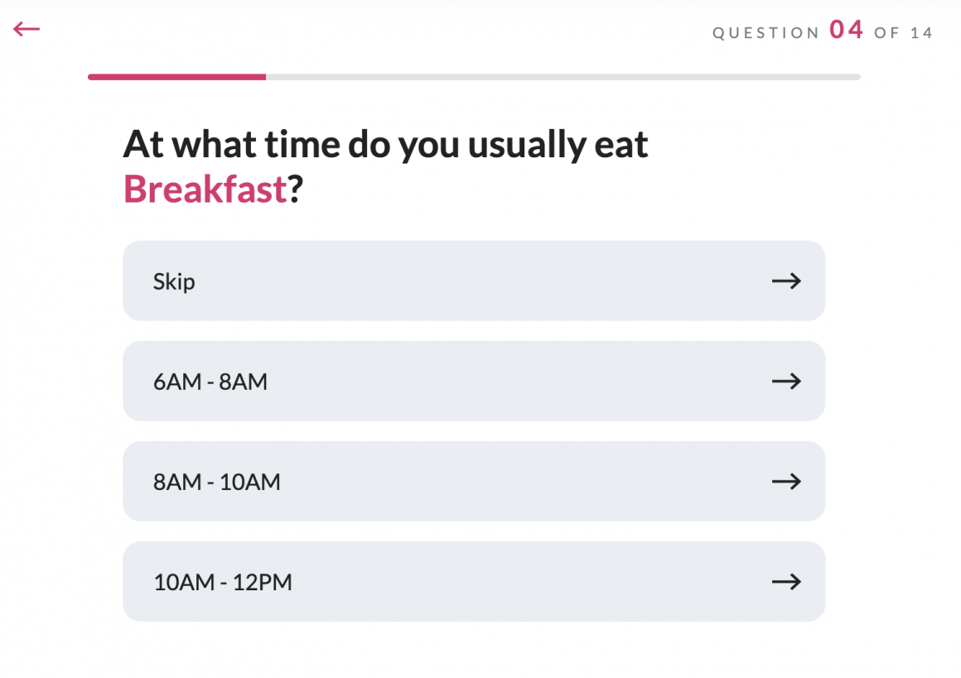
Task: Click the arrow icon in the Skip row
Action: tap(786, 281)
